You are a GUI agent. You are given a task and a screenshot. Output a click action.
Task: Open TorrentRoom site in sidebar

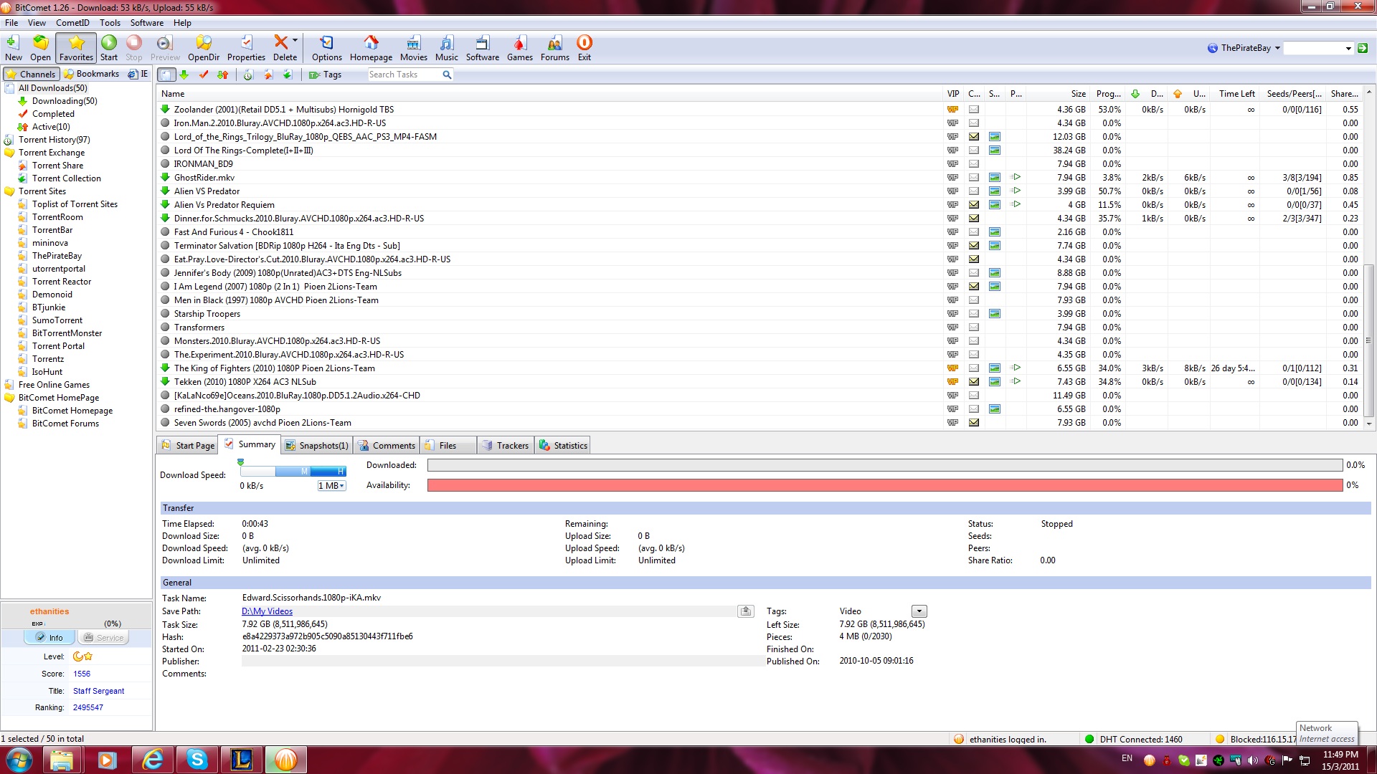(x=57, y=217)
